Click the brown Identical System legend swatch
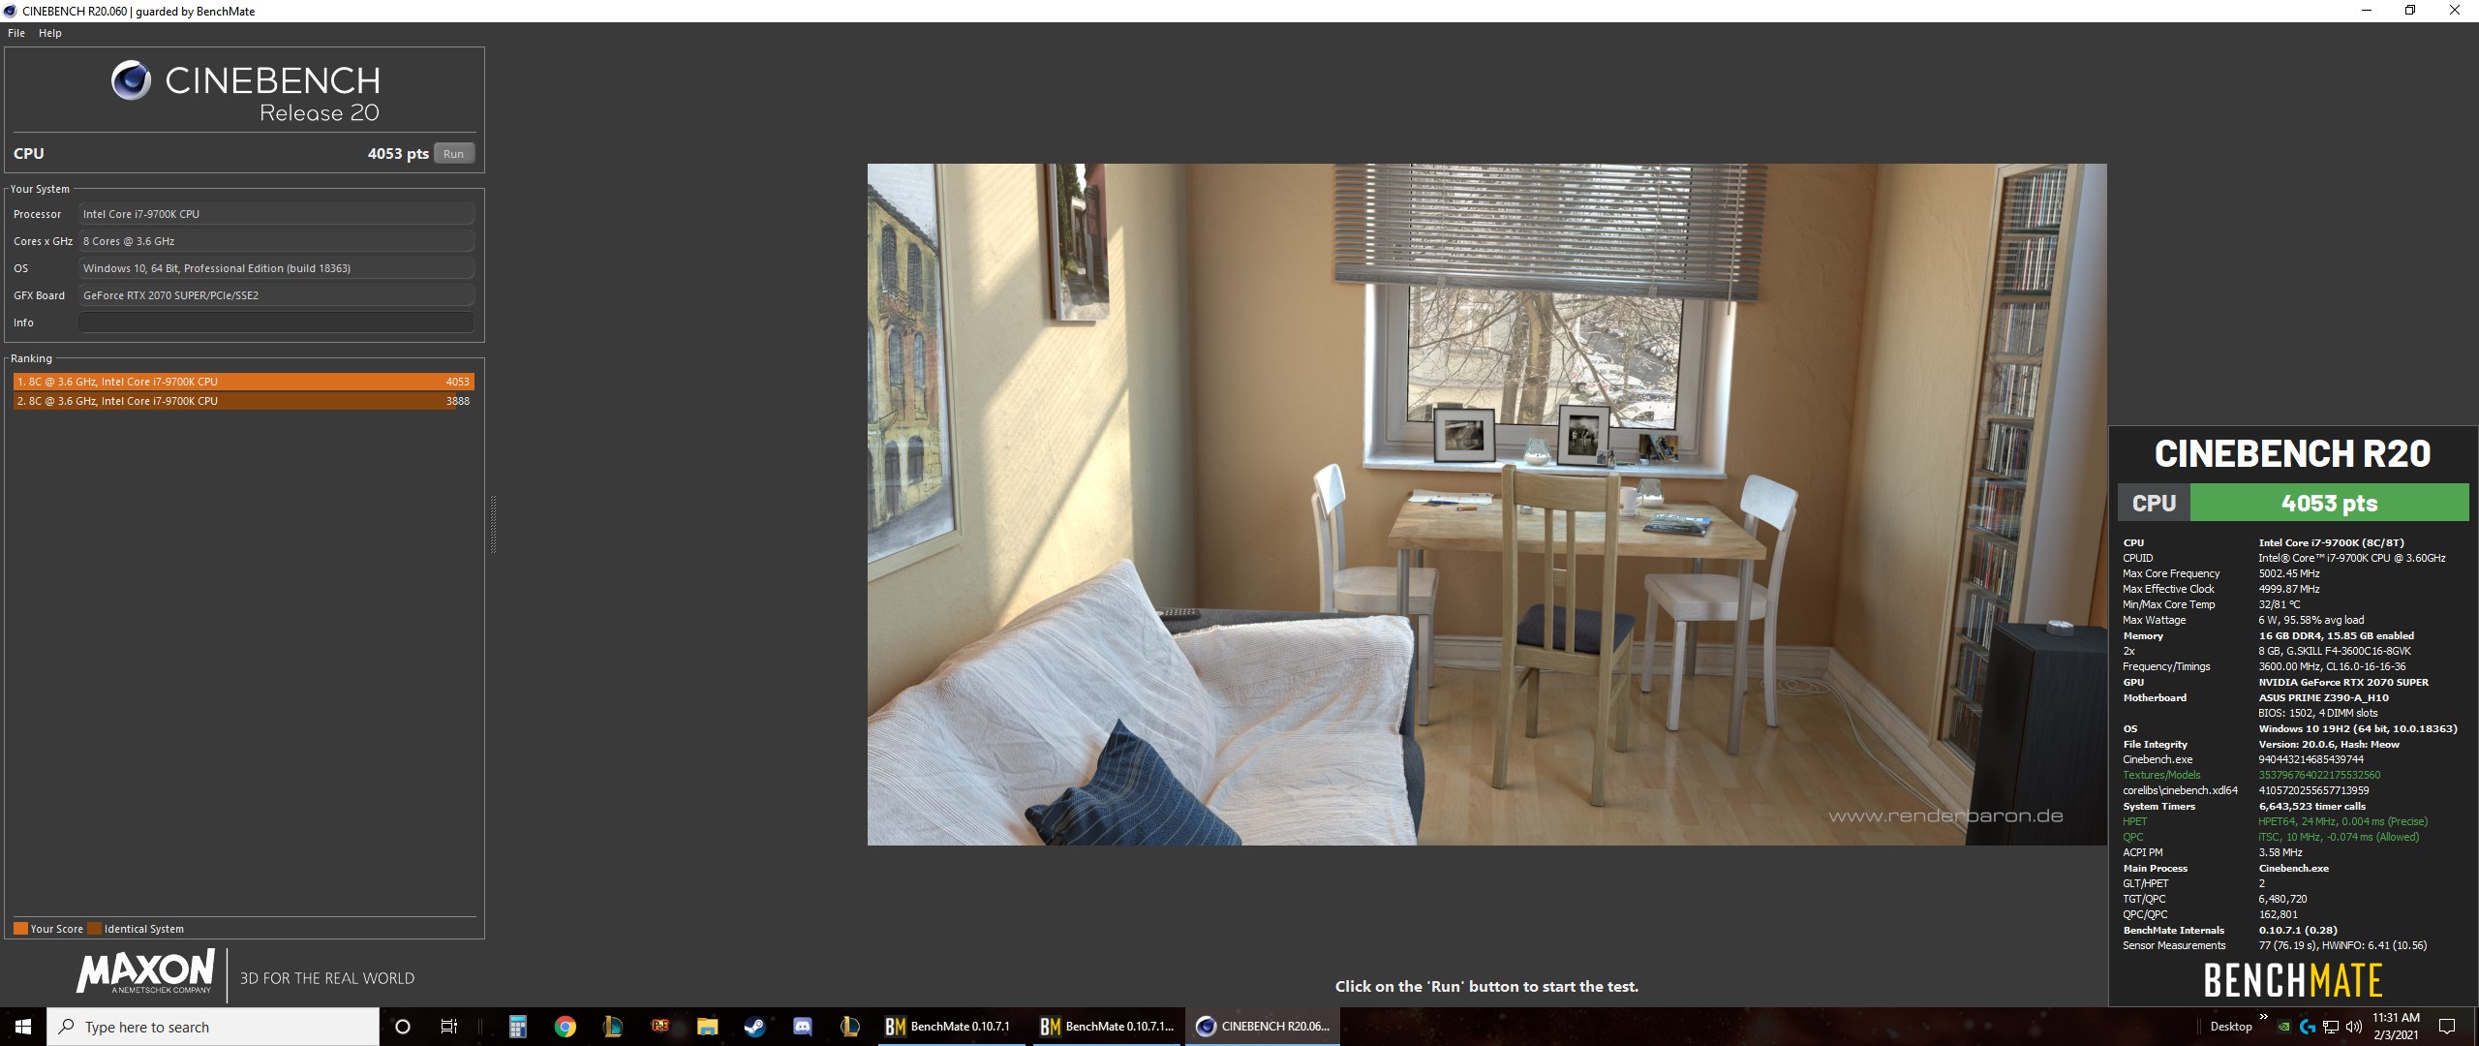This screenshot has width=2479, height=1046. [x=94, y=929]
